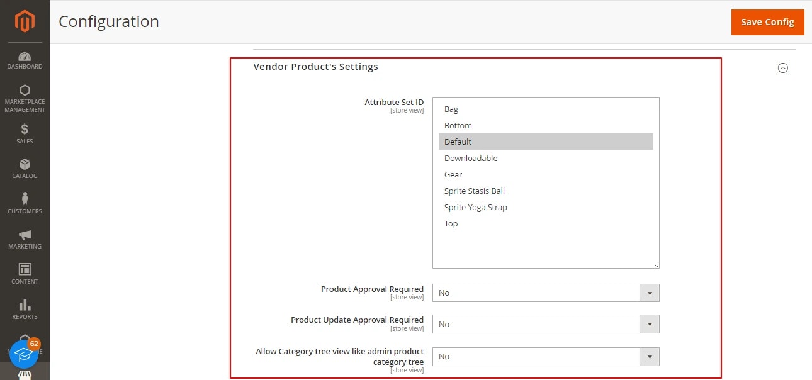
Task: Open the Product Approval Required dropdown
Action: [x=546, y=293]
